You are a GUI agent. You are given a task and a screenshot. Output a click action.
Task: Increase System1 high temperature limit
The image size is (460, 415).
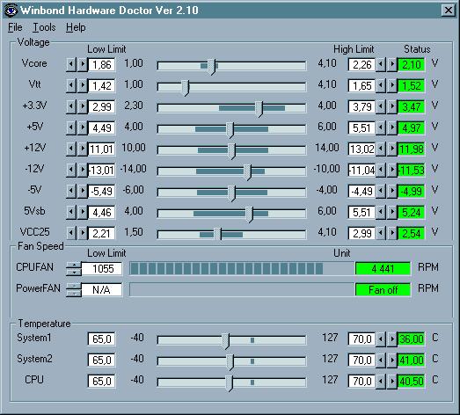click(x=392, y=339)
